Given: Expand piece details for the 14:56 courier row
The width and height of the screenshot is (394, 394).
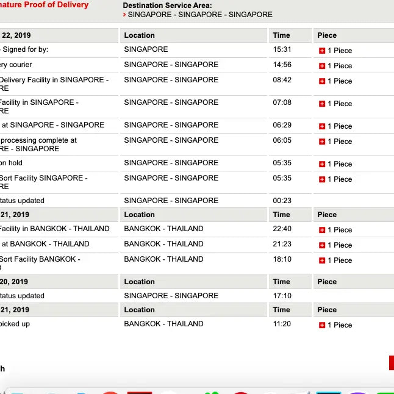Looking at the screenshot, I should click(322, 66).
